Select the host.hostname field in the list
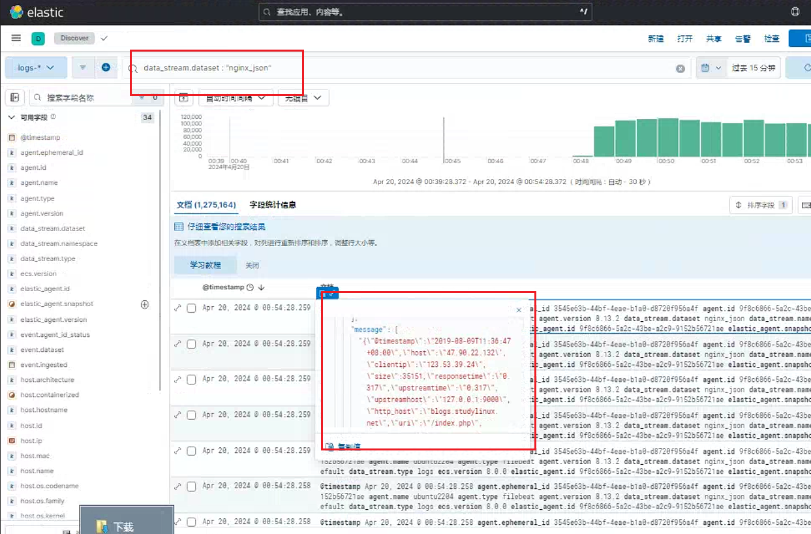This screenshot has height=534, width=811. (x=44, y=410)
